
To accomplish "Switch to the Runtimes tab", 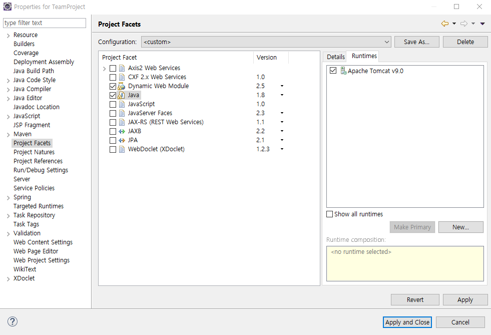I will pyautogui.click(x=364, y=56).
